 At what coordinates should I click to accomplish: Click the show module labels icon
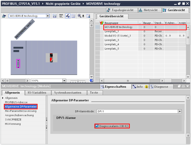(x=55, y=16)
